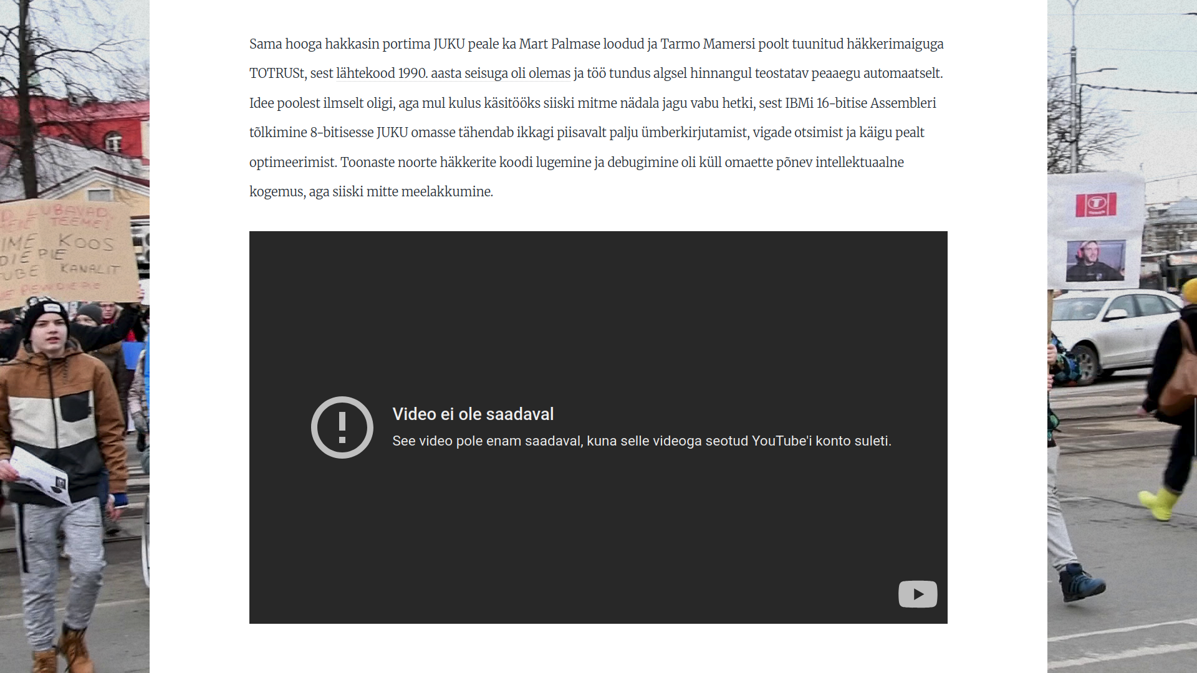Image resolution: width=1197 pixels, height=673 pixels.
Task: Click the "Video ei ole saadaval" heading
Action: point(473,414)
